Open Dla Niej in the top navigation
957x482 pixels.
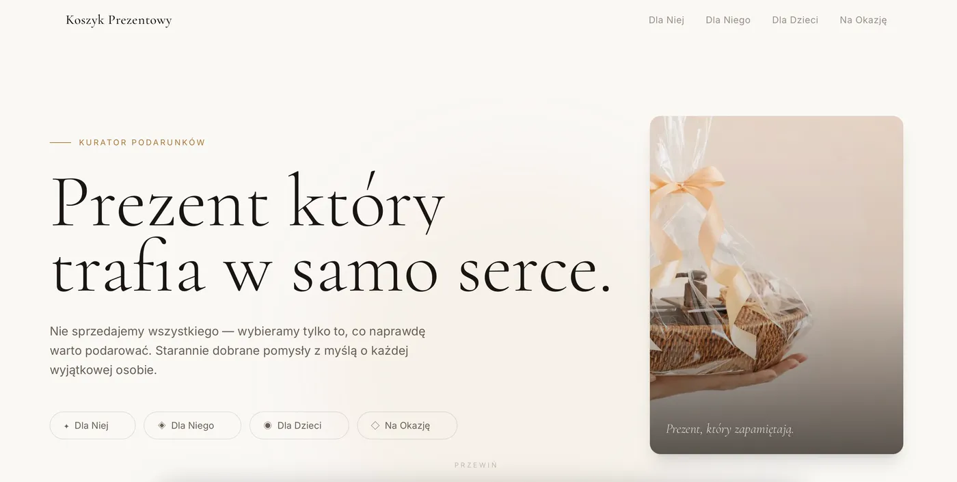(x=666, y=20)
